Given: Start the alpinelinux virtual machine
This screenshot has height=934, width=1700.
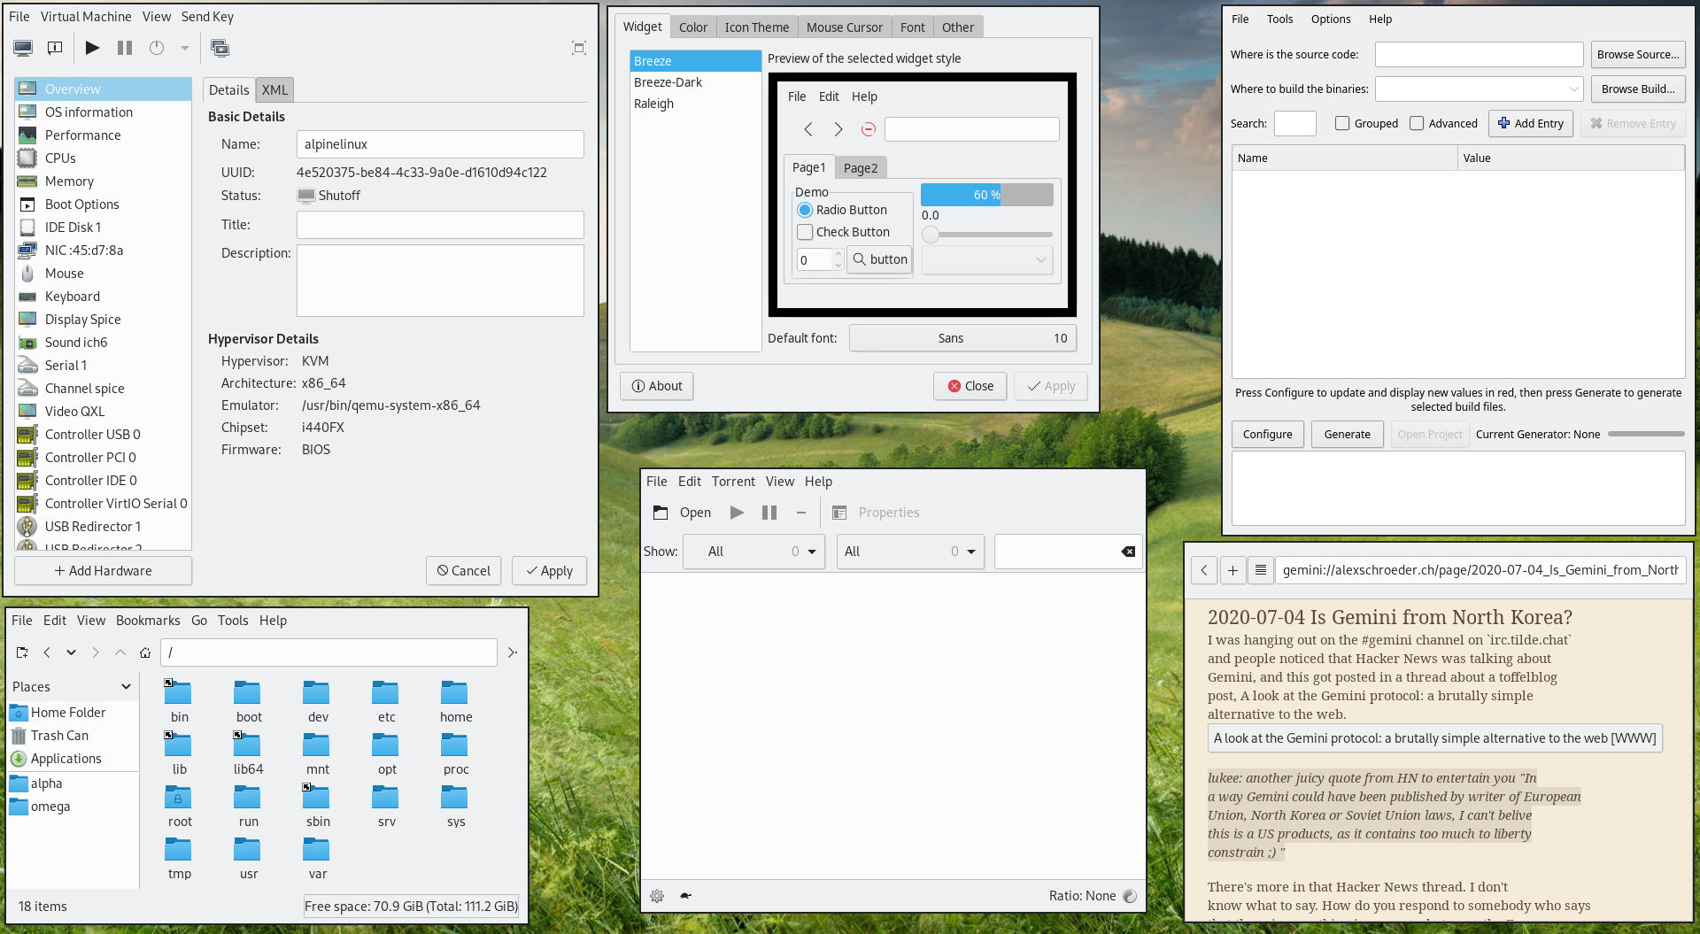Looking at the screenshot, I should pos(92,48).
